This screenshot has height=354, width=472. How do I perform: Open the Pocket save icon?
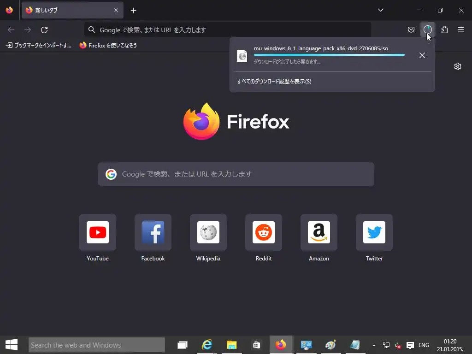coord(411,29)
